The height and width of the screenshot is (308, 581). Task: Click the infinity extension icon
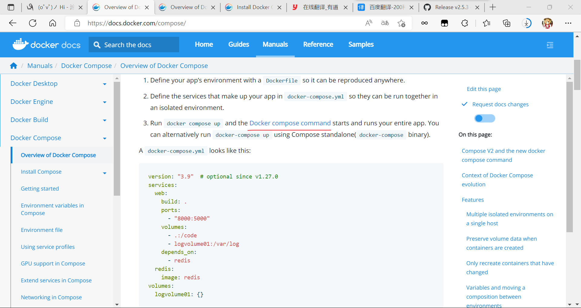pyautogui.click(x=425, y=23)
